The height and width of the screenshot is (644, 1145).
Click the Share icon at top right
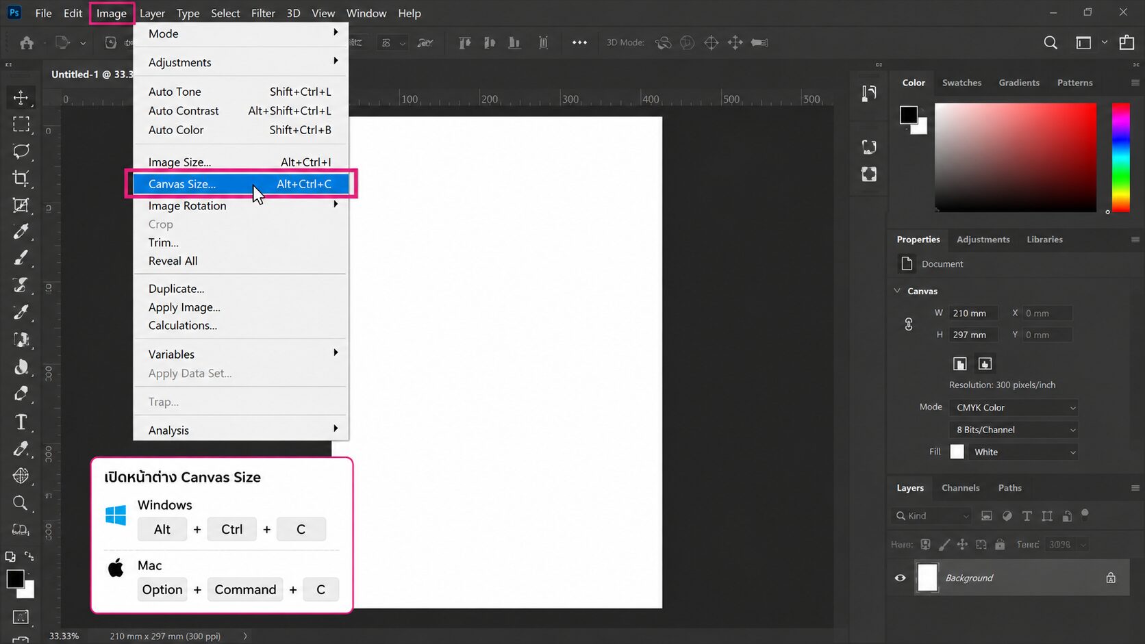pyautogui.click(x=1127, y=42)
